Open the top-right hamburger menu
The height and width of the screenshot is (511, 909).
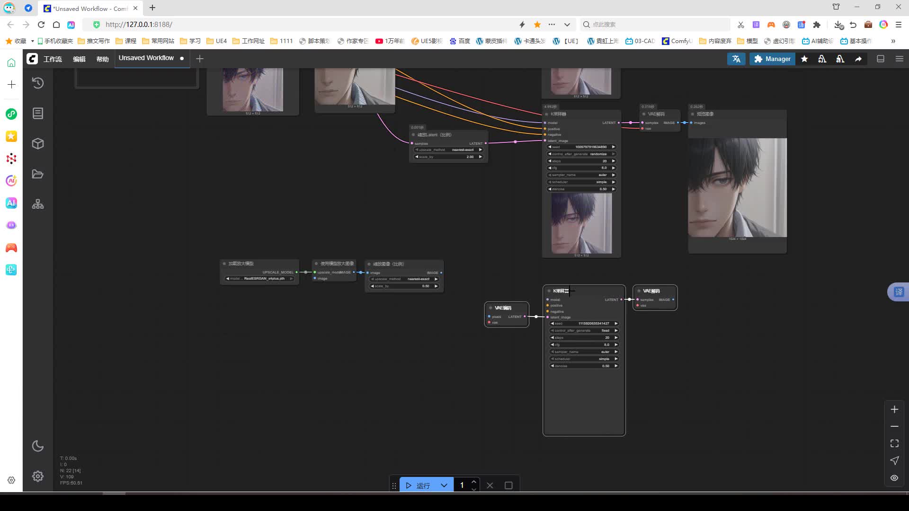900,59
